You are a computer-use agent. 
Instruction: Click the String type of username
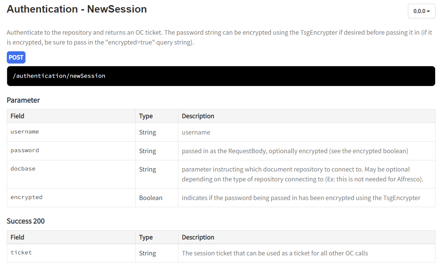tap(147, 132)
